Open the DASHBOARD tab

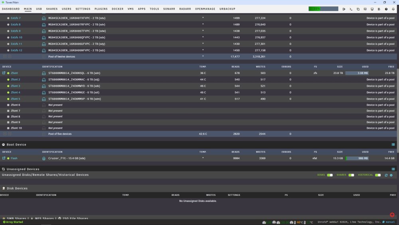click(x=11, y=9)
